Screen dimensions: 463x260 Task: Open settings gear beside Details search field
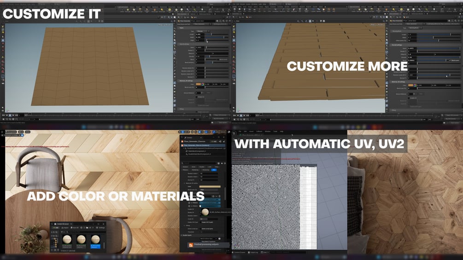point(225,163)
